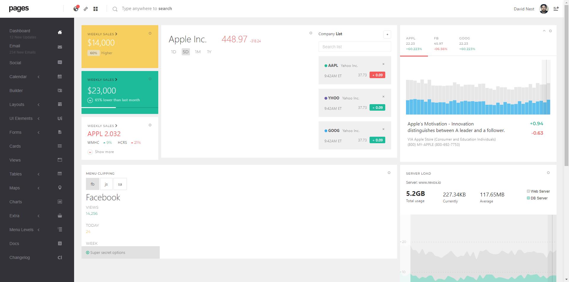Screen dimensions: 569x282
Task: Select the FB stock tab
Action: [x=440, y=43]
